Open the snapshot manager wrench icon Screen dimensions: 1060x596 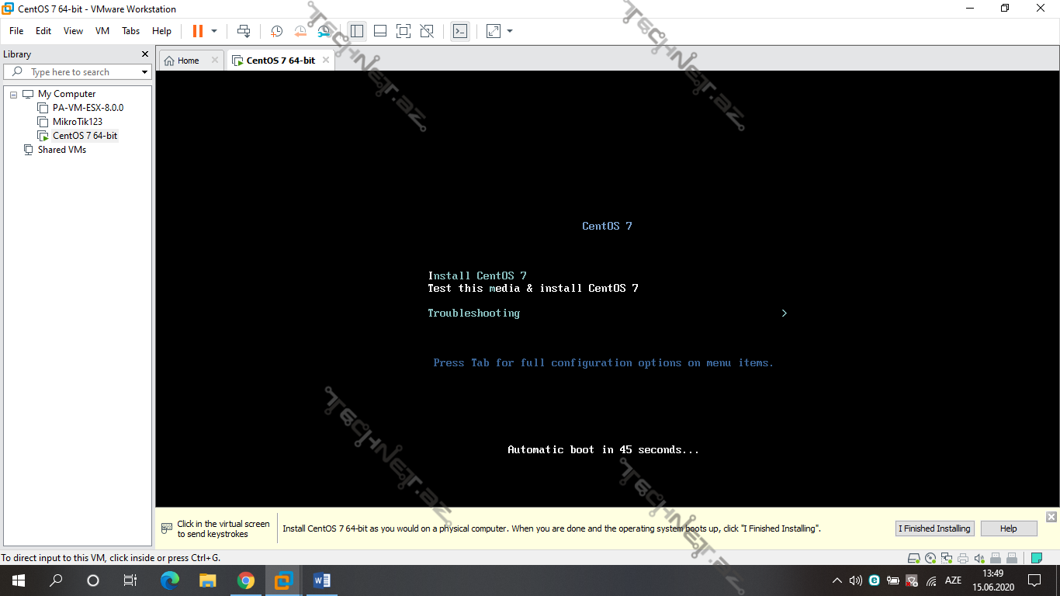click(x=324, y=31)
